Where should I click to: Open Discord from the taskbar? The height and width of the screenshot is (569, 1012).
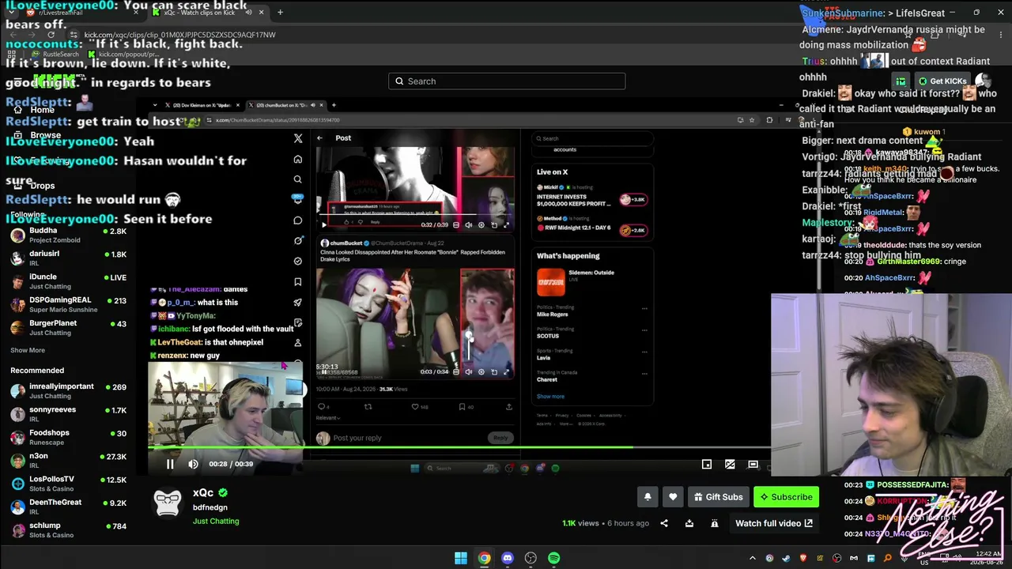tap(508, 558)
